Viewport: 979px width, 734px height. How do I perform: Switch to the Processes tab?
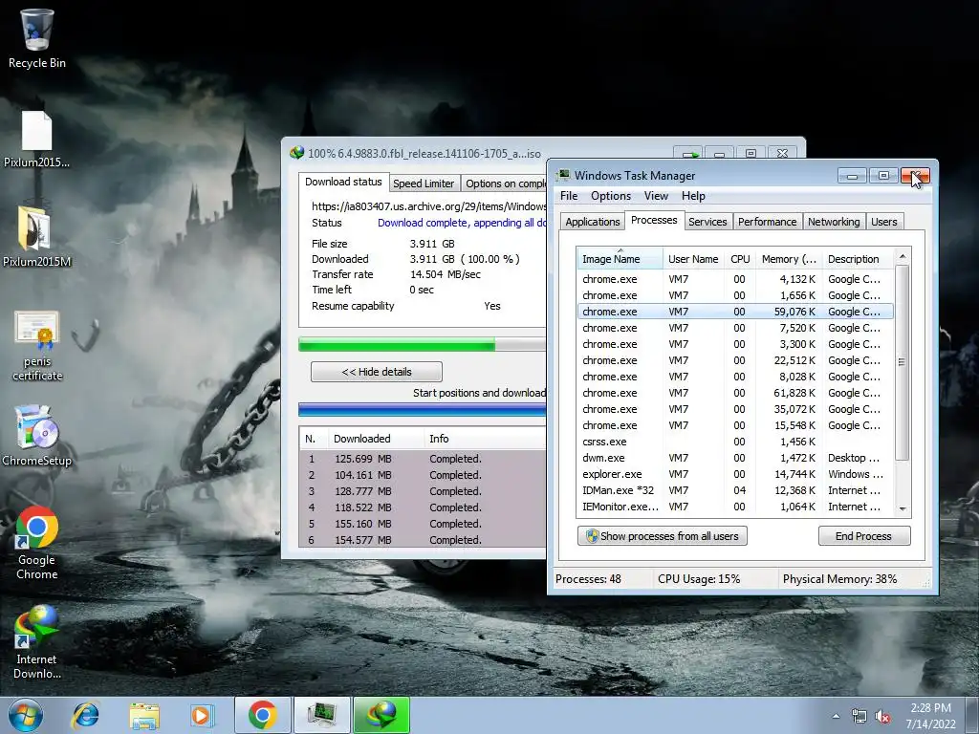click(654, 221)
